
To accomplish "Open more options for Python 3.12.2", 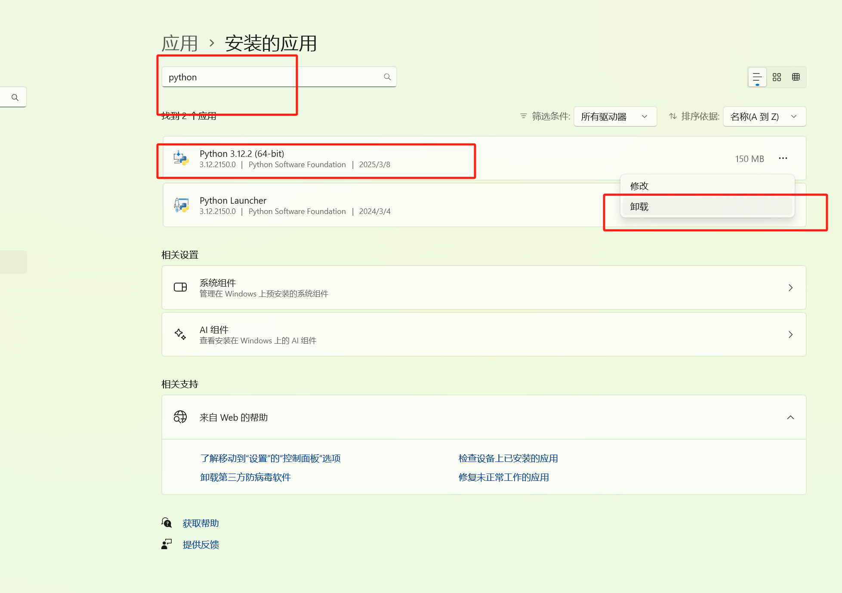I will point(783,159).
